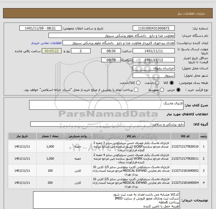Click the need date 1401/11/11 in row 4
This screenshot has width=216, height=209.
pos(22,183)
